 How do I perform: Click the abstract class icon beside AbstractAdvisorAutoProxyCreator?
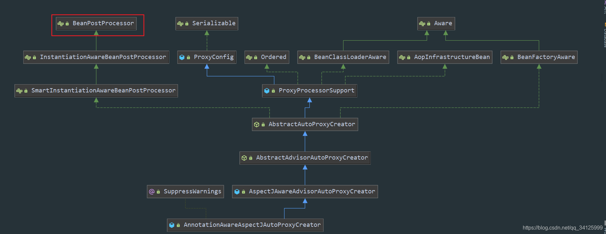coord(244,158)
